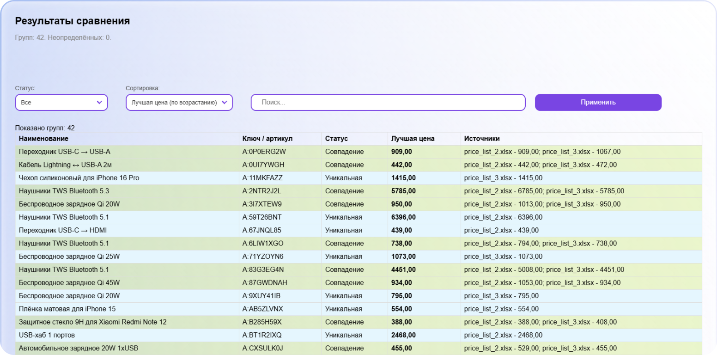Viewport: 717px width, 355px height.
Task: Click the Кабель Lightning ↔ USB-A 2м item
Action: [65, 165]
